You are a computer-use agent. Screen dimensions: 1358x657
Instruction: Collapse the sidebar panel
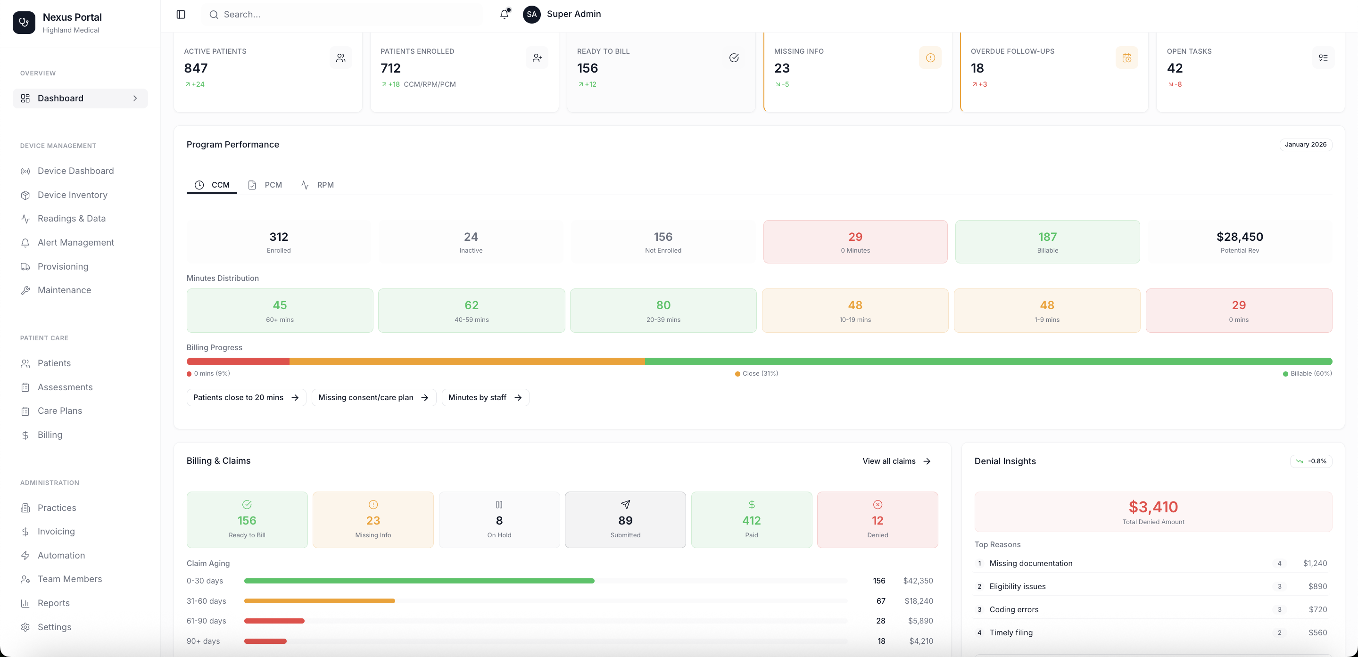[181, 14]
